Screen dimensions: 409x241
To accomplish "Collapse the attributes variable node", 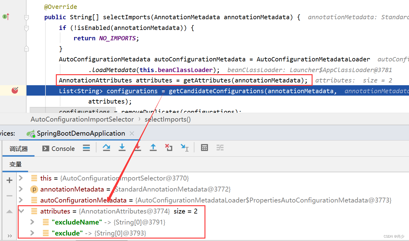I will (x=21, y=211).
